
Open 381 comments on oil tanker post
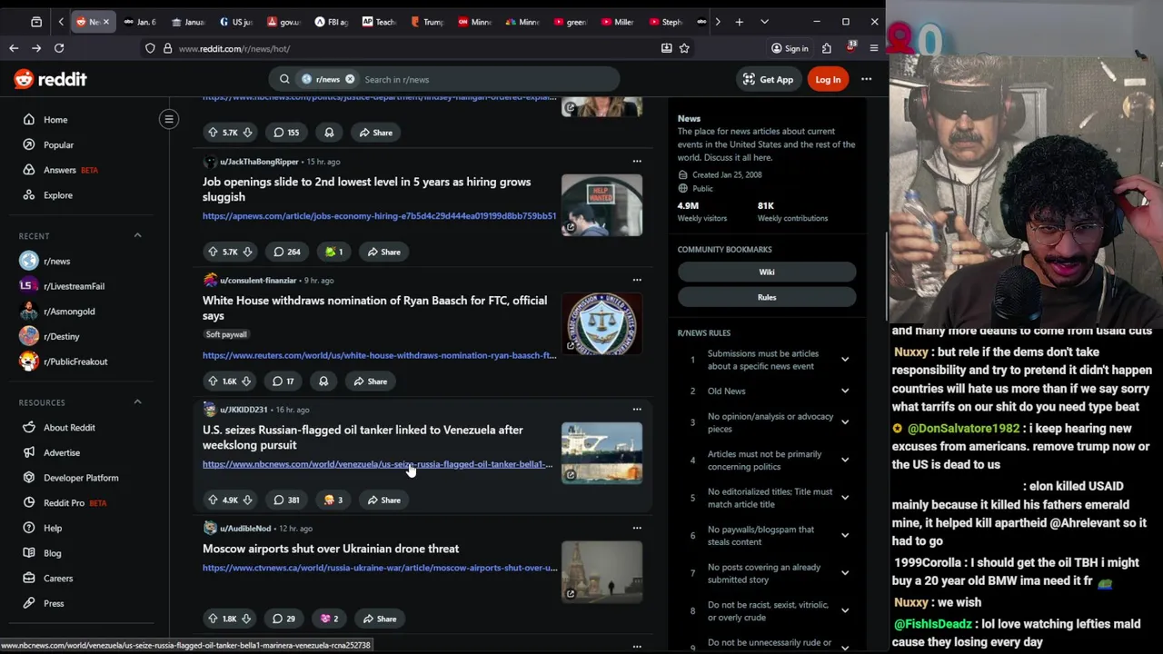286,500
